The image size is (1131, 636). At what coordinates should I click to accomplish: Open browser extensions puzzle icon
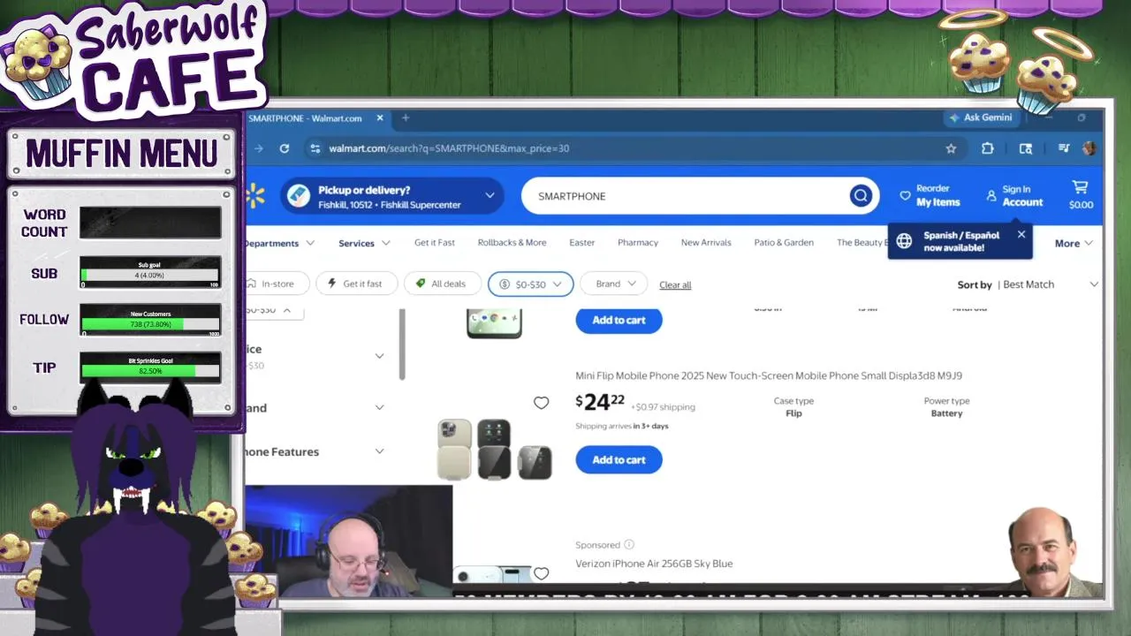coord(988,148)
